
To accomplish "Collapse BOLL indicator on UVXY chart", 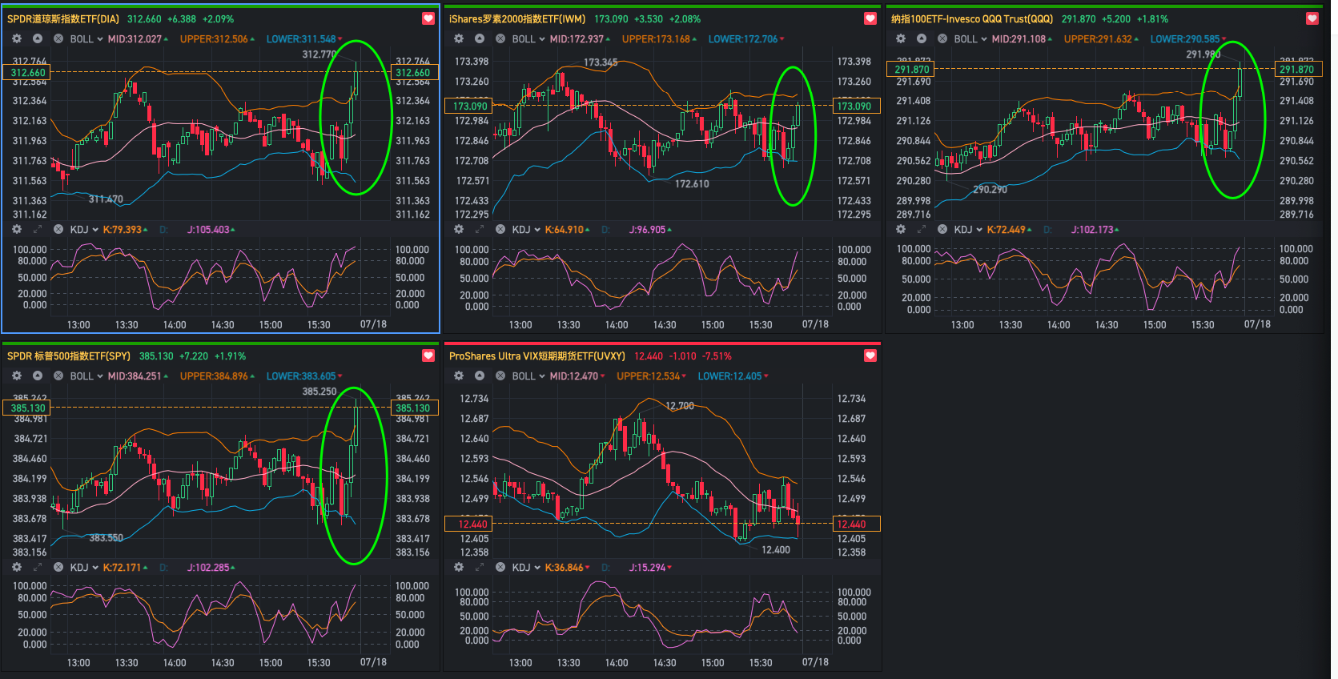I will (480, 376).
